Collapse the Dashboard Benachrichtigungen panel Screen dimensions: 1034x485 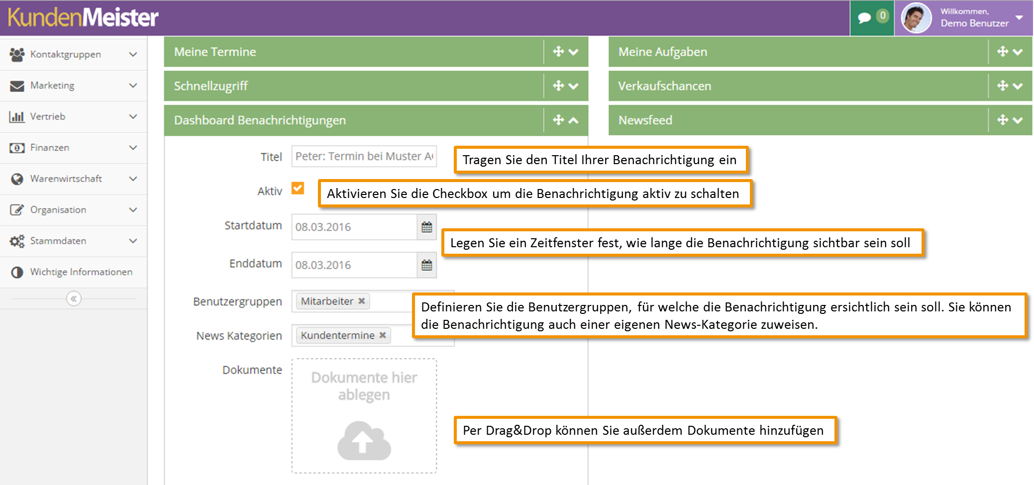(x=574, y=120)
